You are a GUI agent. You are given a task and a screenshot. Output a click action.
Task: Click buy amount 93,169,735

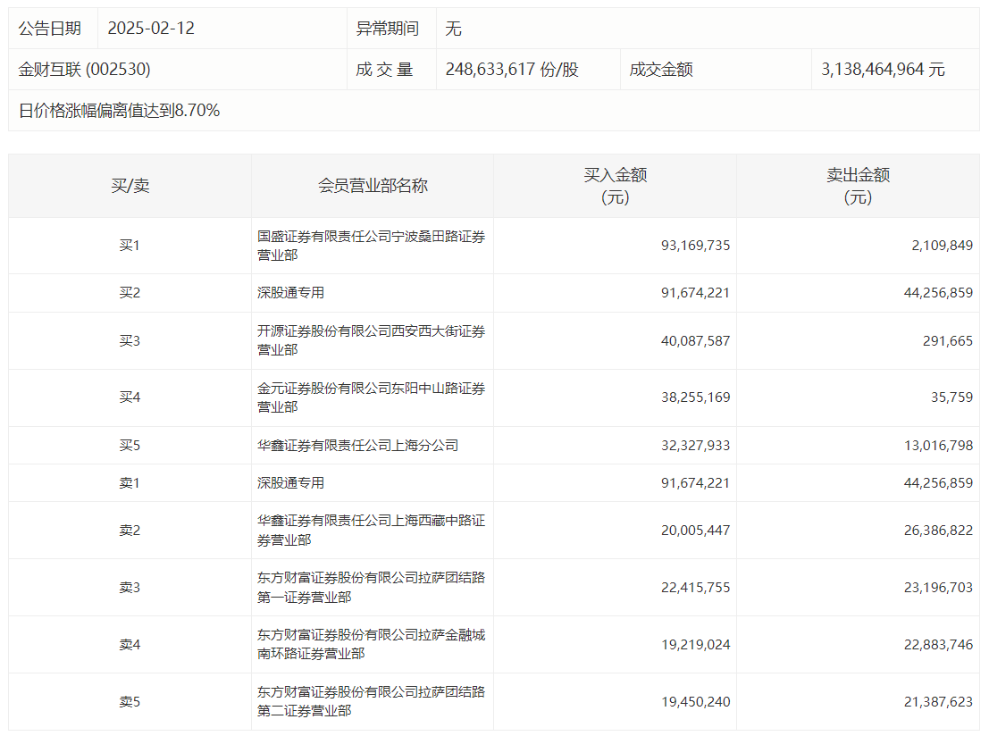695,246
